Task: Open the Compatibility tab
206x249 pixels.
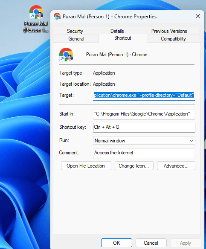Action: [173, 39]
